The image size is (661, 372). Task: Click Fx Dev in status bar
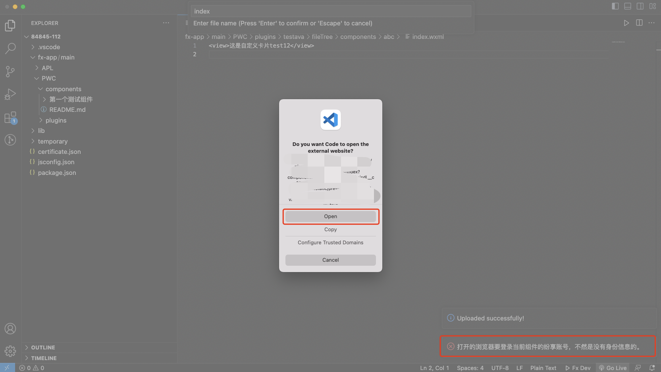pyautogui.click(x=578, y=368)
